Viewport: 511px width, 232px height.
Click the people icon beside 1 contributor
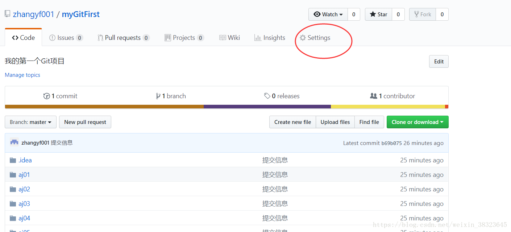[x=374, y=96]
